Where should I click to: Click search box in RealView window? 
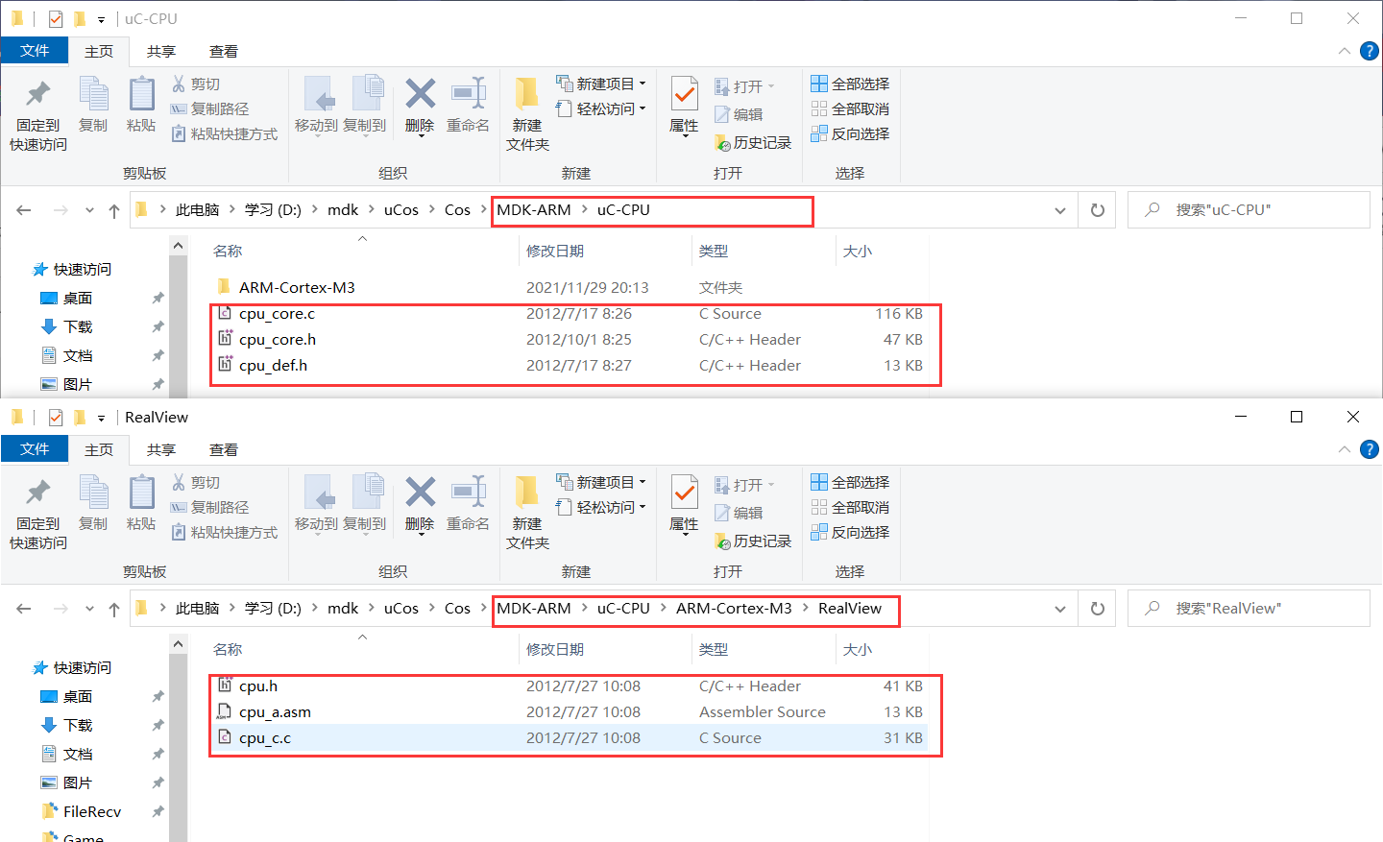(1249, 609)
